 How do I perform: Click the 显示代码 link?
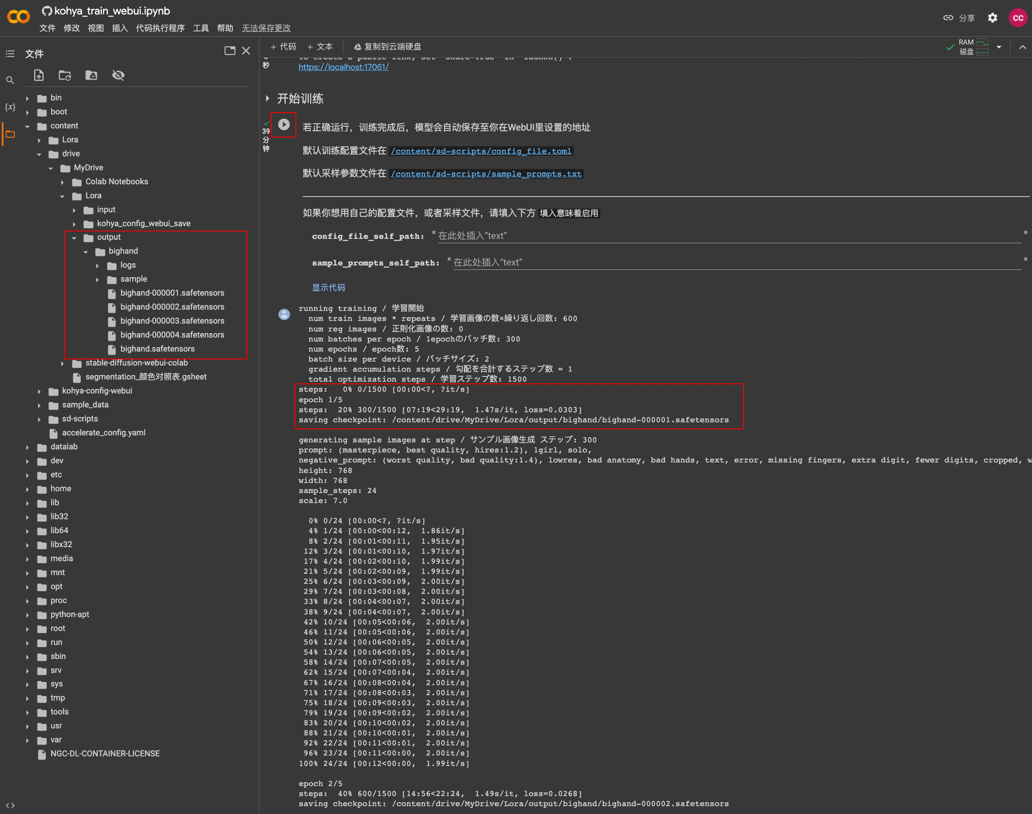click(x=328, y=287)
